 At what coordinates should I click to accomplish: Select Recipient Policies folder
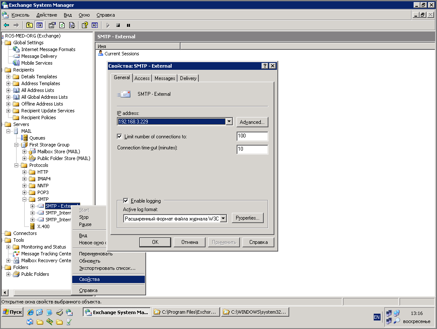(x=39, y=117)
